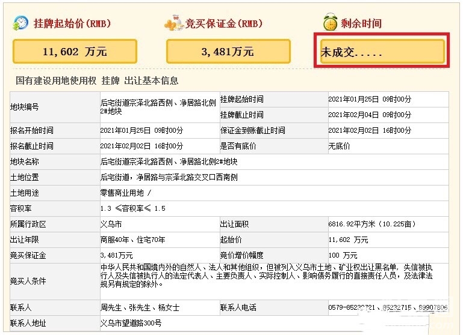Click the 地块编号 row label

(24, 107)
